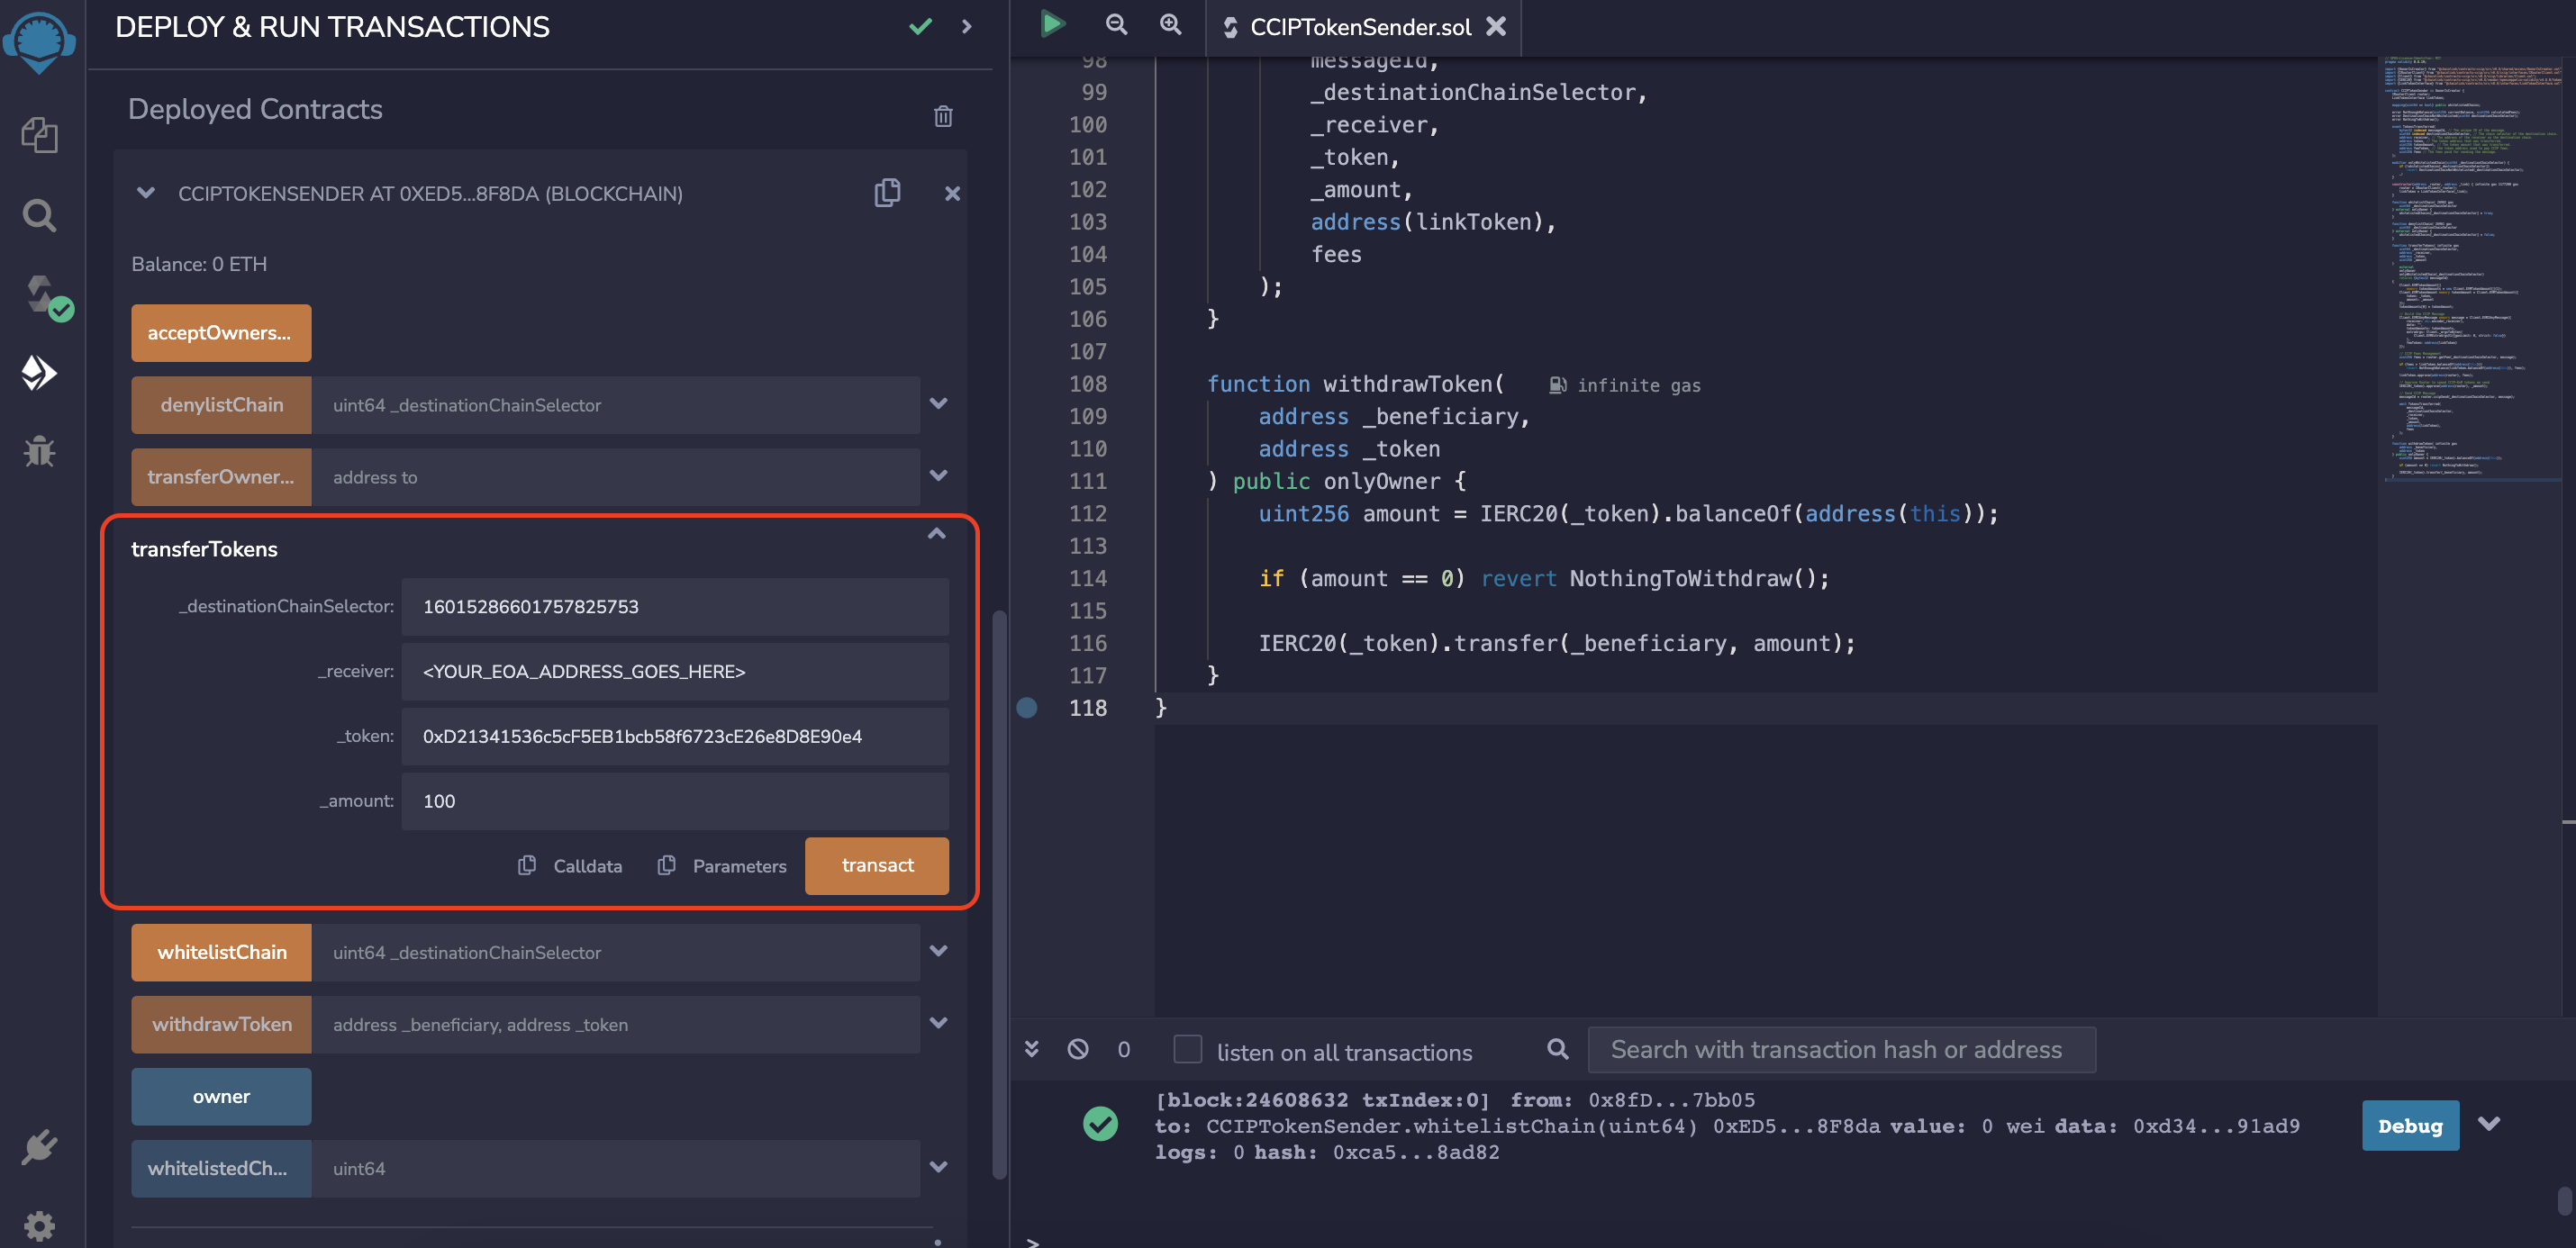
Task: Click the Debug button in terminal
Action: [x=2409, y=1126]
